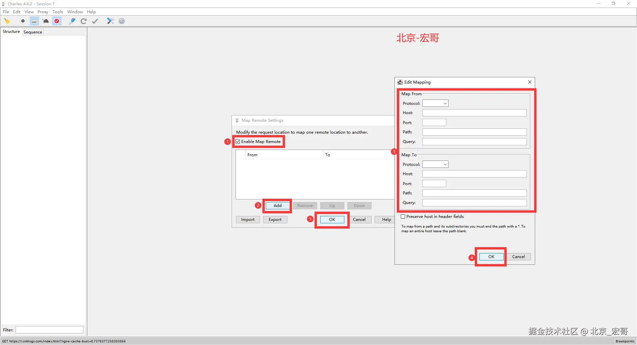Focus the Map From Path field

click(474, 132)
